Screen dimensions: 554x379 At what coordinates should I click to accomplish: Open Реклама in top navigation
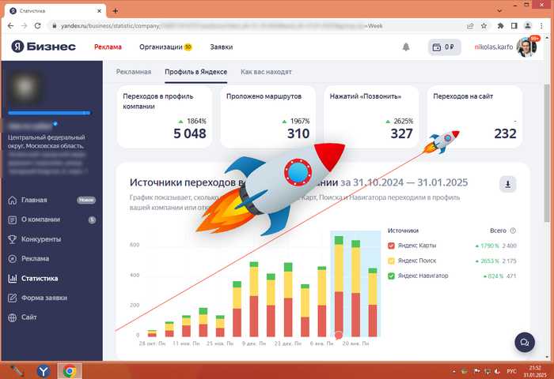pos(108,47)
